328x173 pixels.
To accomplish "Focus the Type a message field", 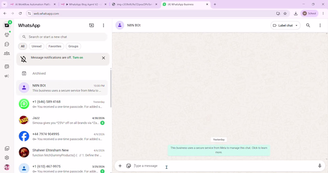I will pyautogui.click(x=224, y=166).
